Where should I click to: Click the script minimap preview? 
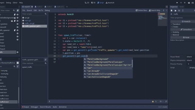coord(162,19)
